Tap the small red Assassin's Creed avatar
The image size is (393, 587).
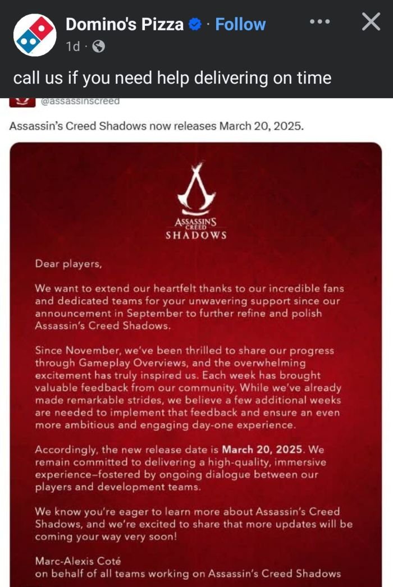[x=23, y=102]
